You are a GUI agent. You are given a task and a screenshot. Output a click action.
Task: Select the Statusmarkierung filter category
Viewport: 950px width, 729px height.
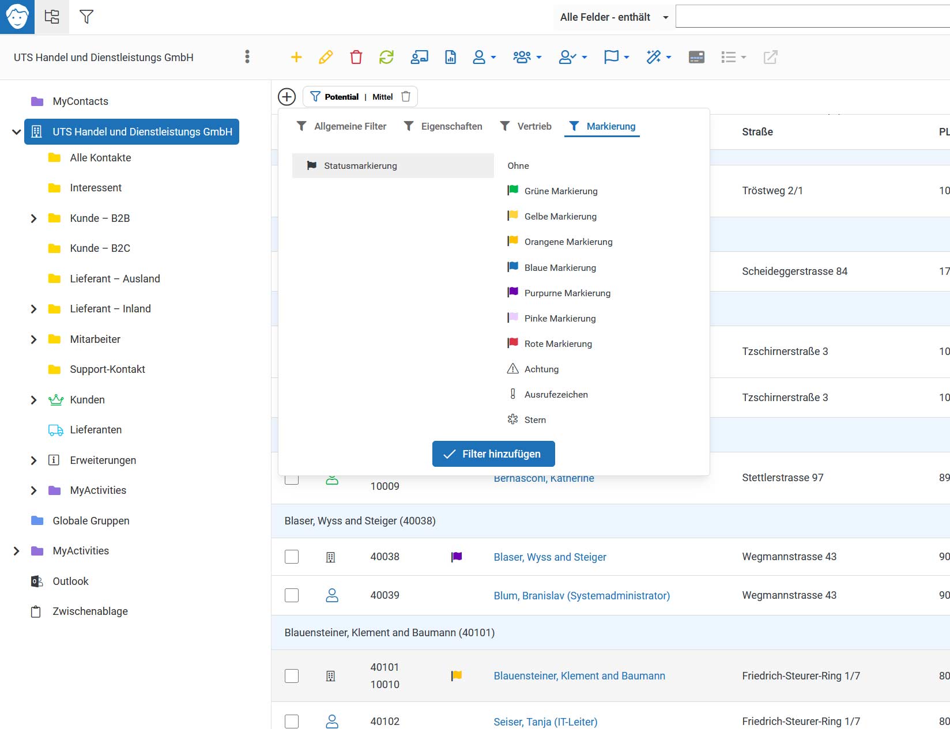[x=393, y=165]
